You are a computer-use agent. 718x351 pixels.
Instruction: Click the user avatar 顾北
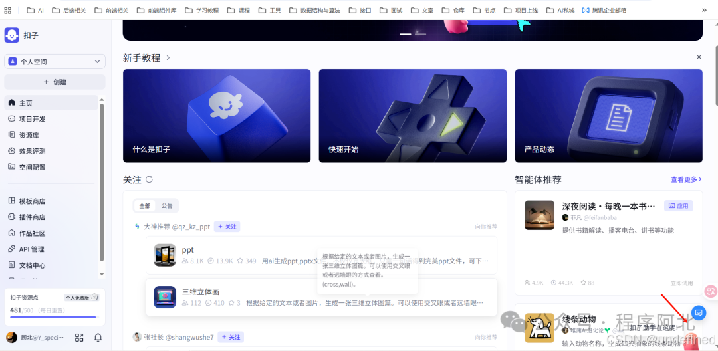11,338
